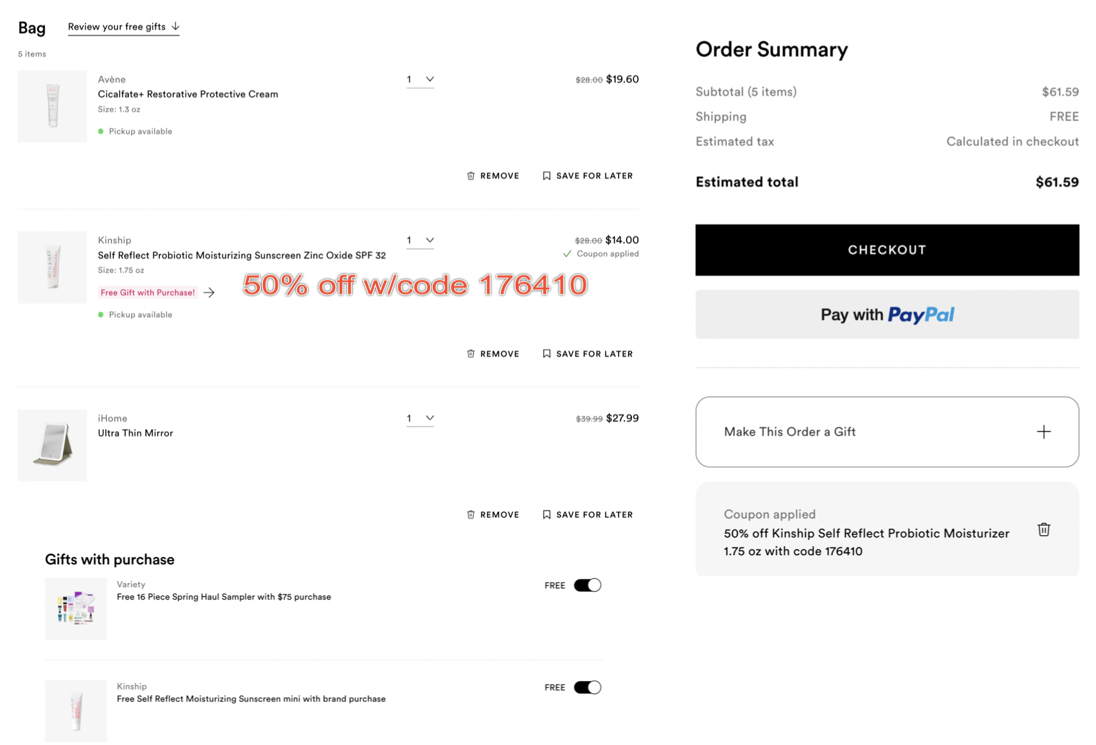Expand Make This Order a Gift

[x=887, y=432]
